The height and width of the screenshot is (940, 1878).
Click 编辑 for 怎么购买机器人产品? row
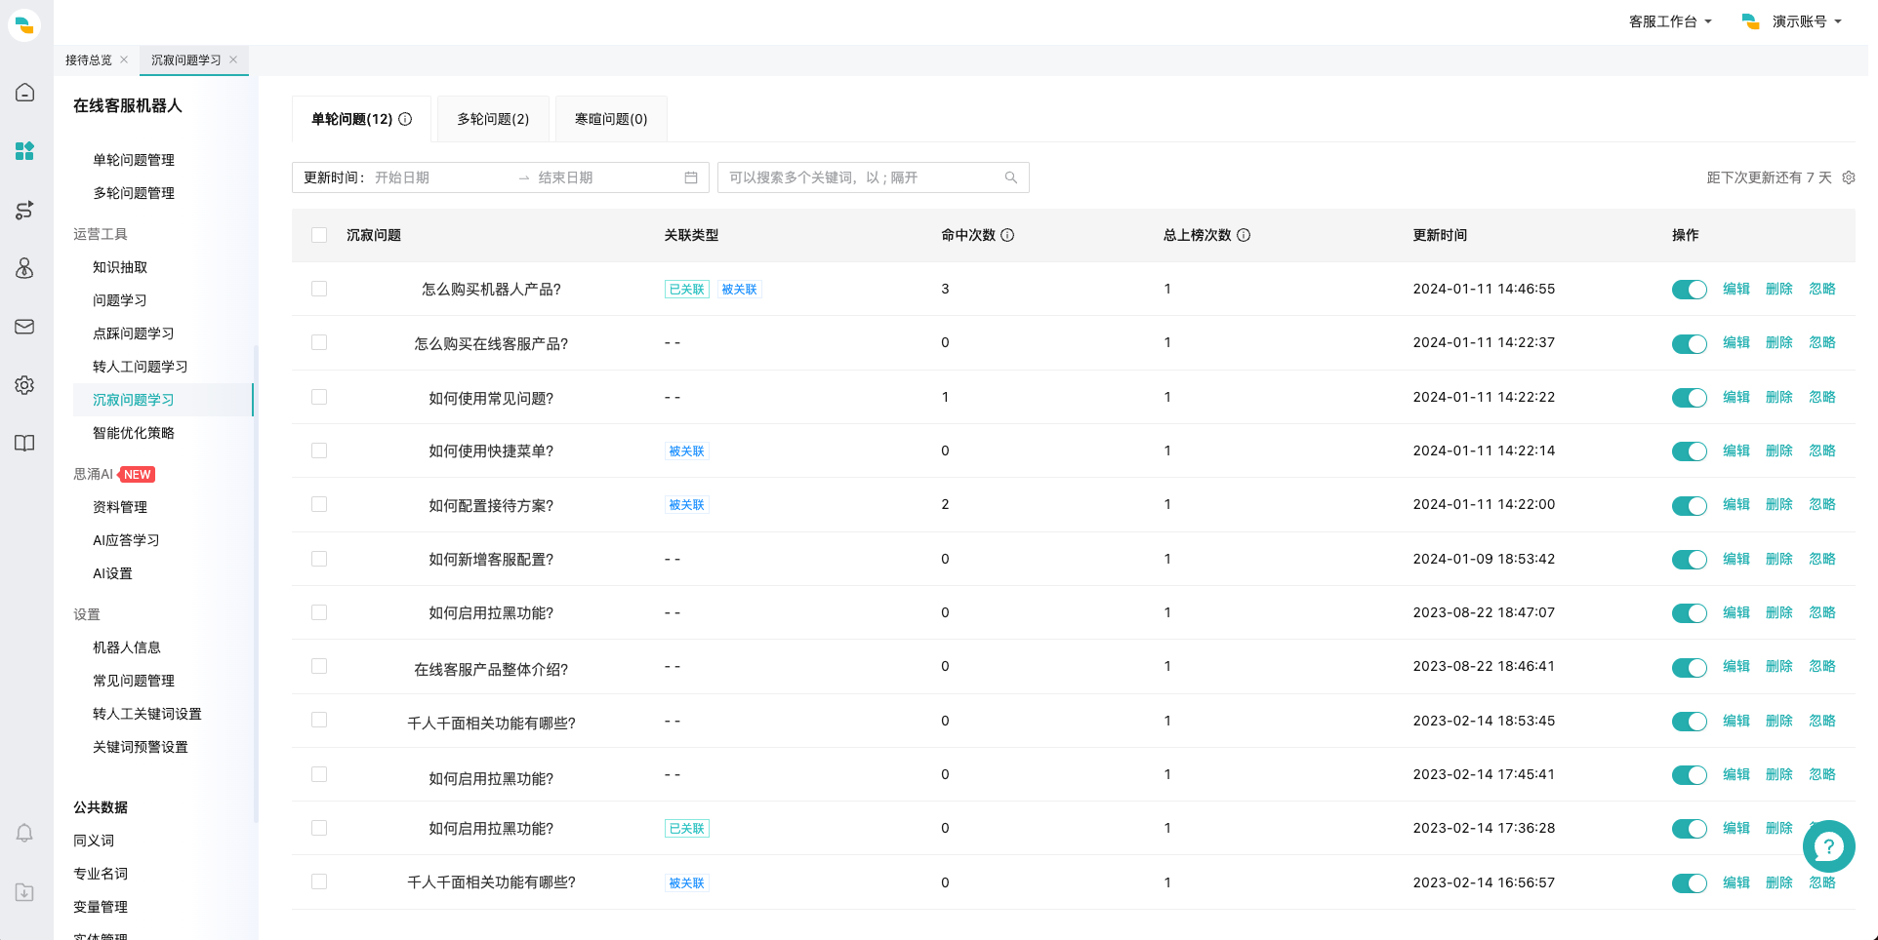click(x=1736, y=289)
